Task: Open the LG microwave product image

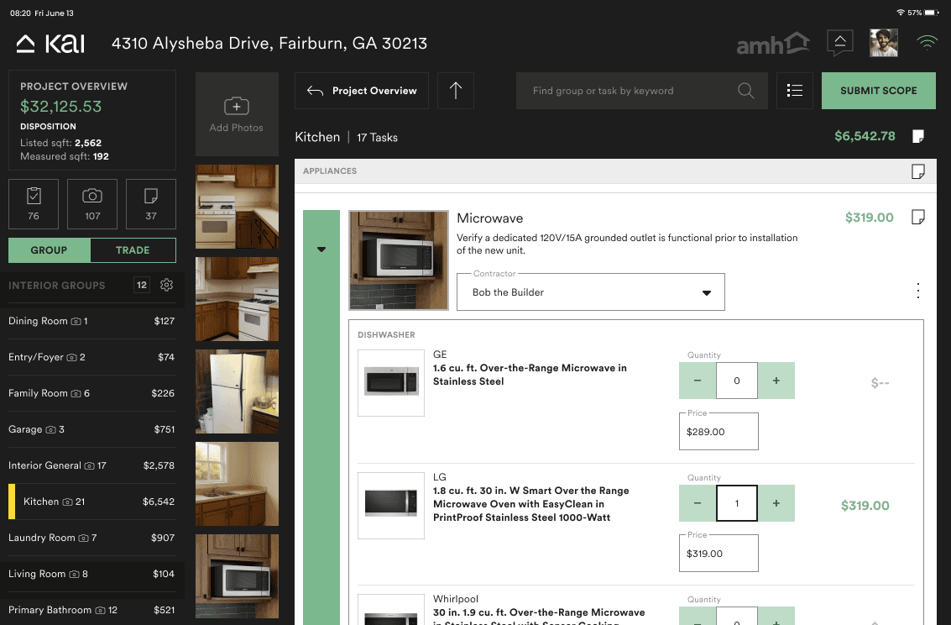Action: coord(391,506)
